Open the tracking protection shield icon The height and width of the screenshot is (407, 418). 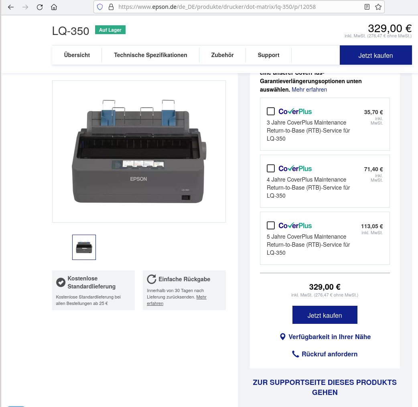point(100,7)
